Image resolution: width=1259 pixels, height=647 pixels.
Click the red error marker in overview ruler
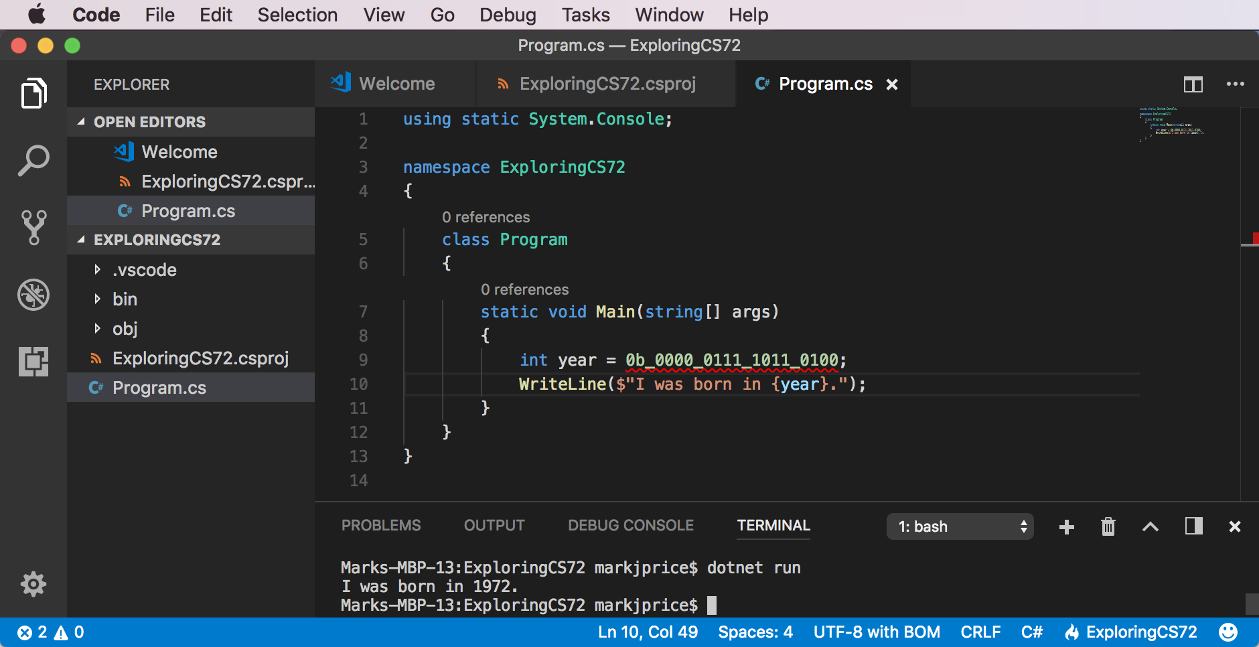(x=1255, y=238)
